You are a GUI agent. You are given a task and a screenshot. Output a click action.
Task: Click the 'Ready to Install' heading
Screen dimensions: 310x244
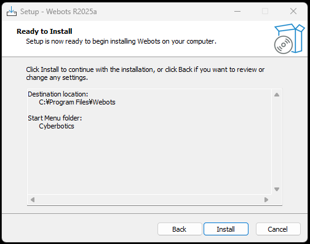[x=44, y=31]
